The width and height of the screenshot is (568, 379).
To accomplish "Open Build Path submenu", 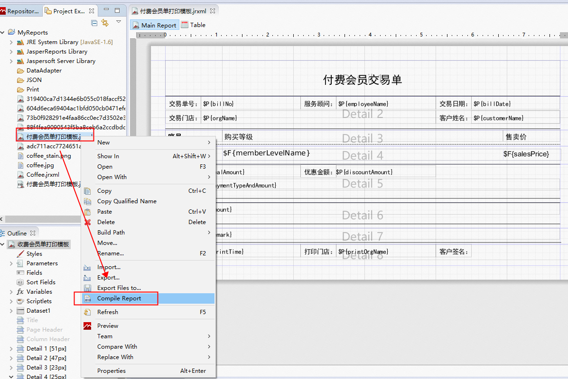I will (149, 233).
